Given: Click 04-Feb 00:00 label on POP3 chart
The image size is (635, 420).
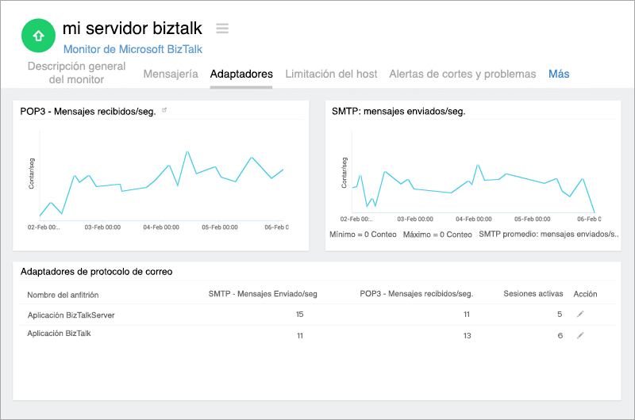Looking at the screenshot, I should (161, 227).
